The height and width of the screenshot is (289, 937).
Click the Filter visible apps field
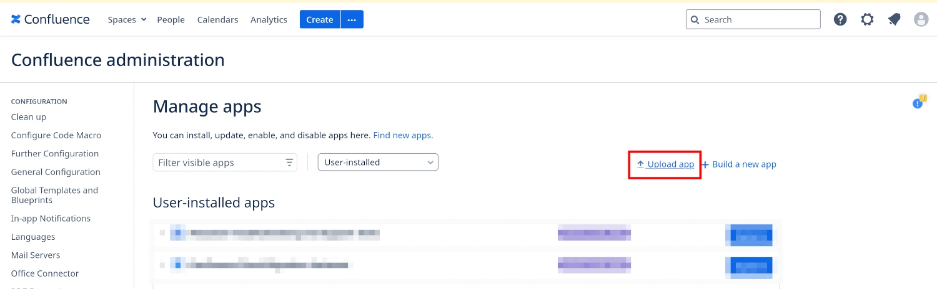(225, 163)
